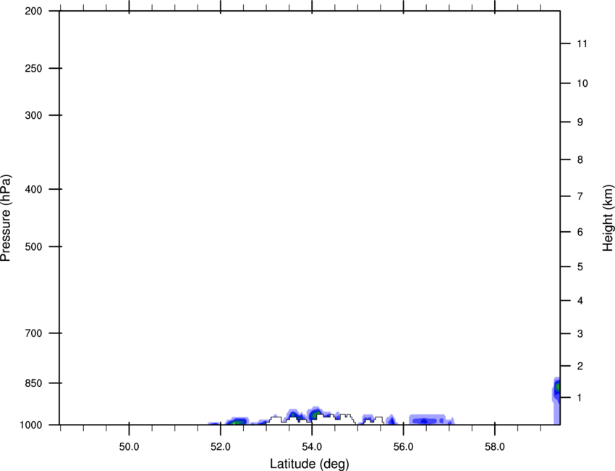Viewport: 615px width, 471px height.
Task: Click pressure axis label 400
Action: (33, 189)
